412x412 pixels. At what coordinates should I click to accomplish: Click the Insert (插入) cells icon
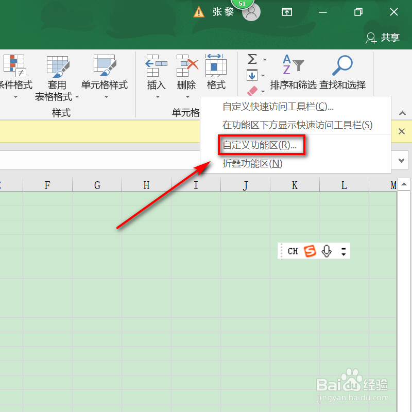[157, 66]
